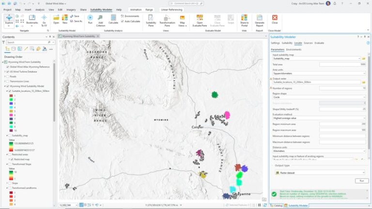
Task: Expand the Transmission Lines layer
Action: tap(5, 81)
